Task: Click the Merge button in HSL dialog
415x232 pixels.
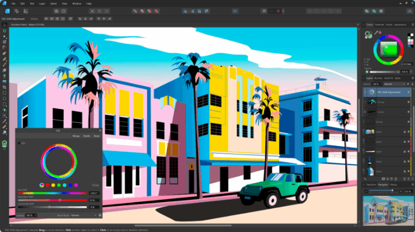Action: [76, 136]
